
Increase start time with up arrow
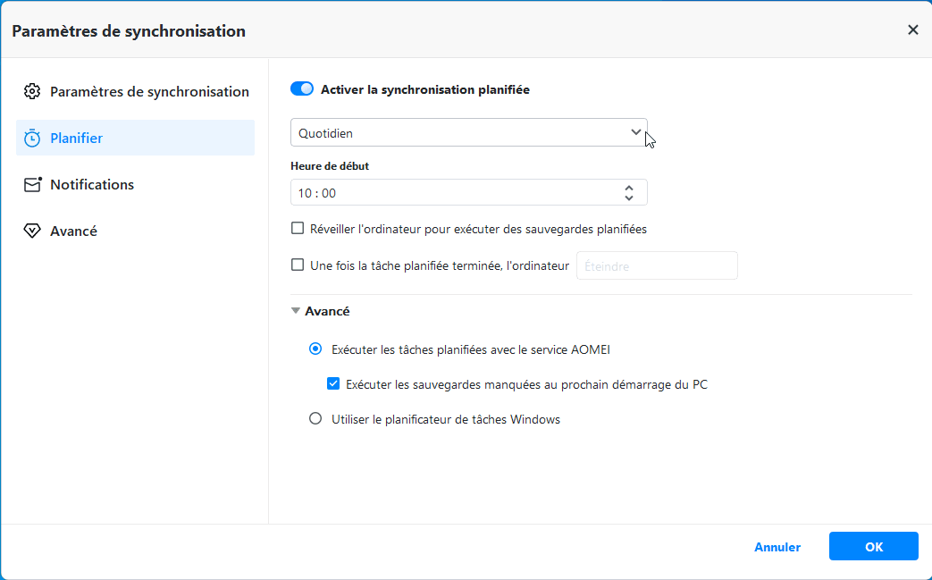click(x=629, y=188)
